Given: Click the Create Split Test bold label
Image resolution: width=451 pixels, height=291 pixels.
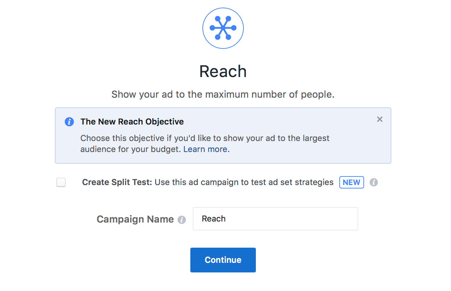Looking at the screenshot, I should pos(117,182).
